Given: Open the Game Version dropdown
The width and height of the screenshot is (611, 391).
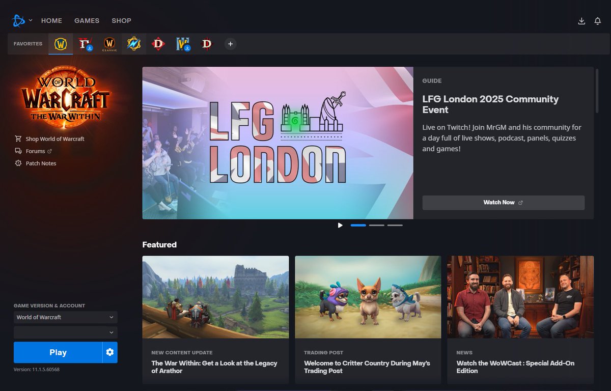Looking at the screenshot, I should click(x=65, y=317).
